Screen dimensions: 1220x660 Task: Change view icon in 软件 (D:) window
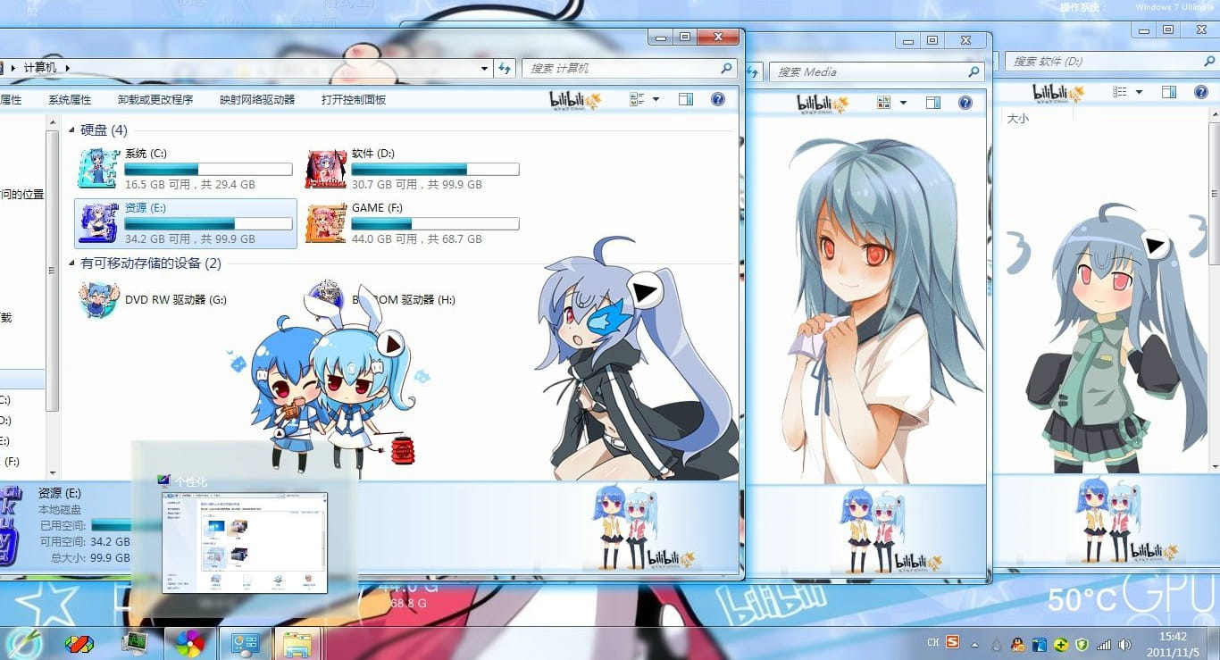[x=1120, y=92]
